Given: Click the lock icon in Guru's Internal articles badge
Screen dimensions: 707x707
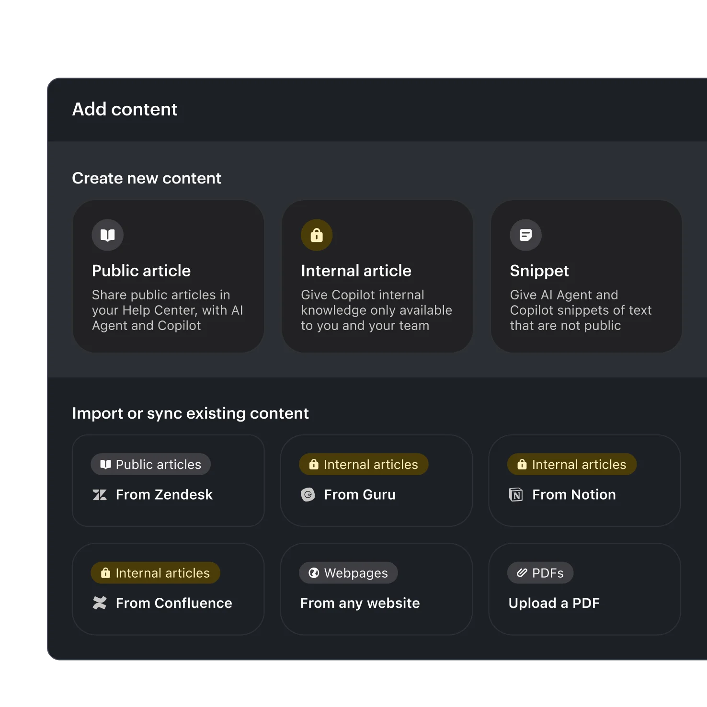Looking at the screenshot, I should (x=314, y=464).
